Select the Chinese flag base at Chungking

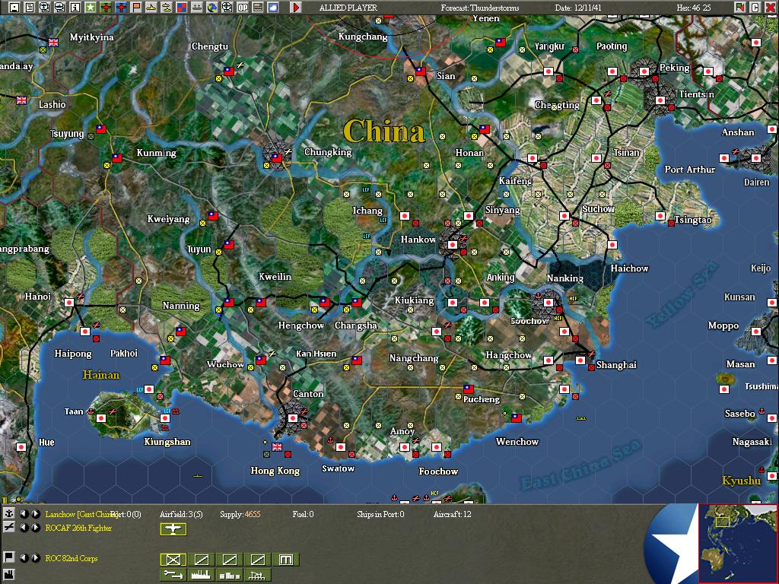[277, 158]
